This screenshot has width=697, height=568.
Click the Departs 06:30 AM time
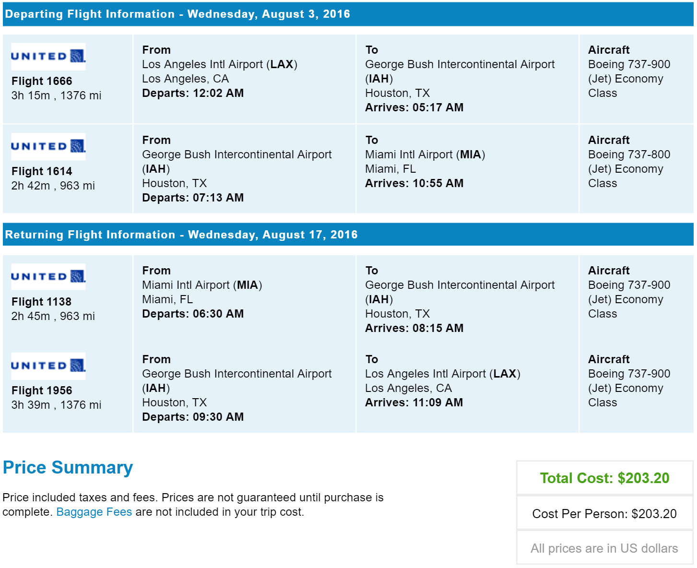[193, 314]
